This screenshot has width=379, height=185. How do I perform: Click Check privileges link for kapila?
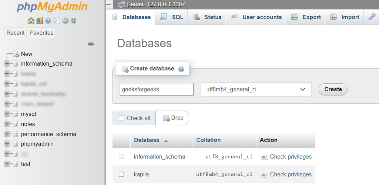pyautogui.click(x=291, y=174)
